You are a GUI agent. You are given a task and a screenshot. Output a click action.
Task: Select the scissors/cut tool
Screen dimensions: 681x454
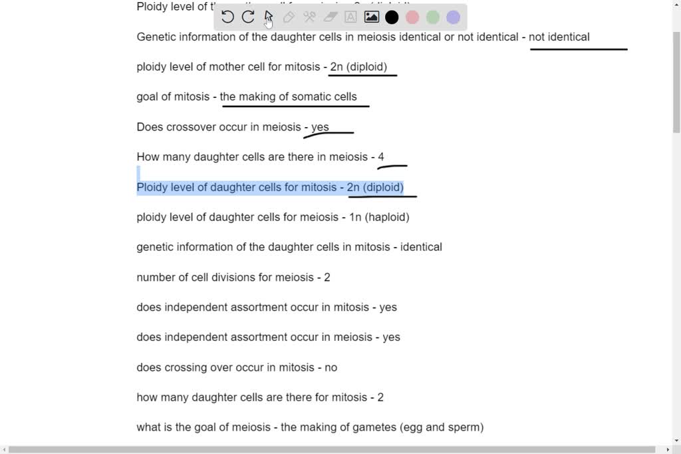(x=309, y=17)
